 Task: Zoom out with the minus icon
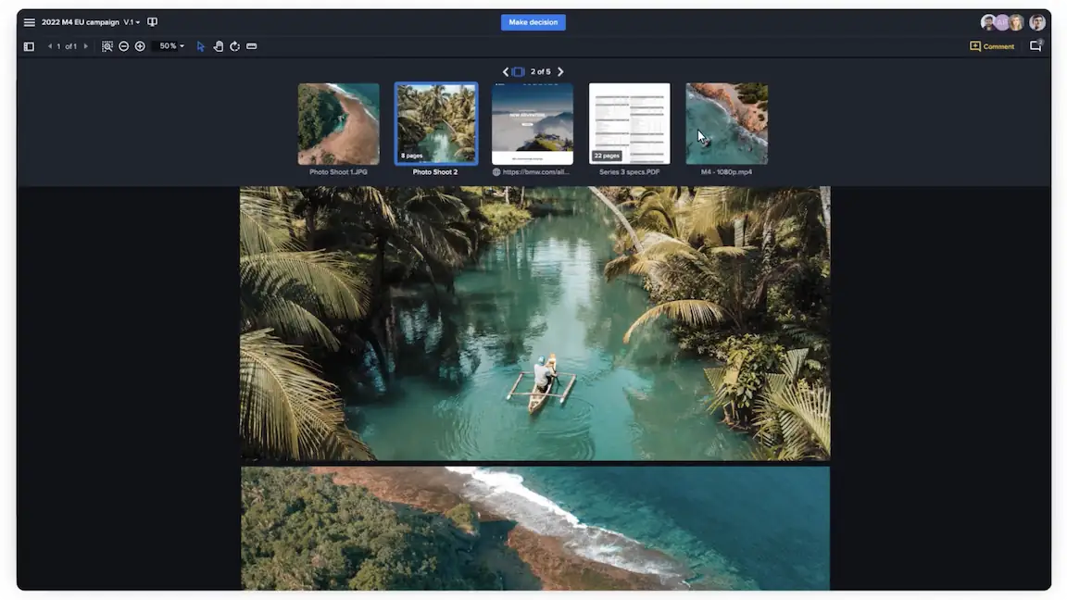pos(123,46)
